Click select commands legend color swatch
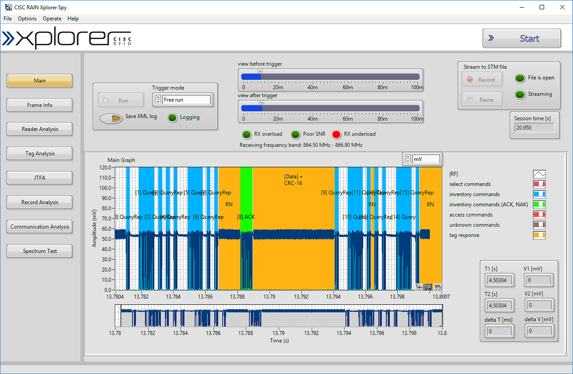The width and height of the screenshot is (573, 374). coord(539,184)
